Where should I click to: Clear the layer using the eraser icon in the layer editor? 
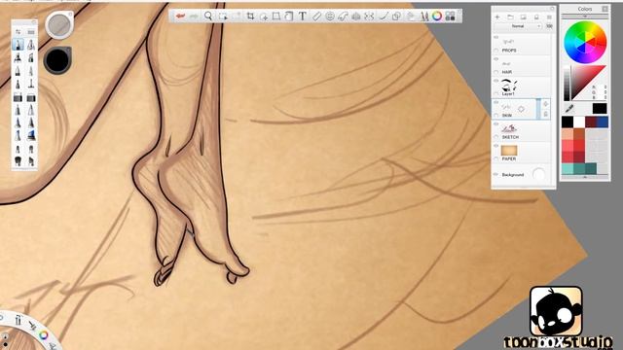tap(536, 17)
